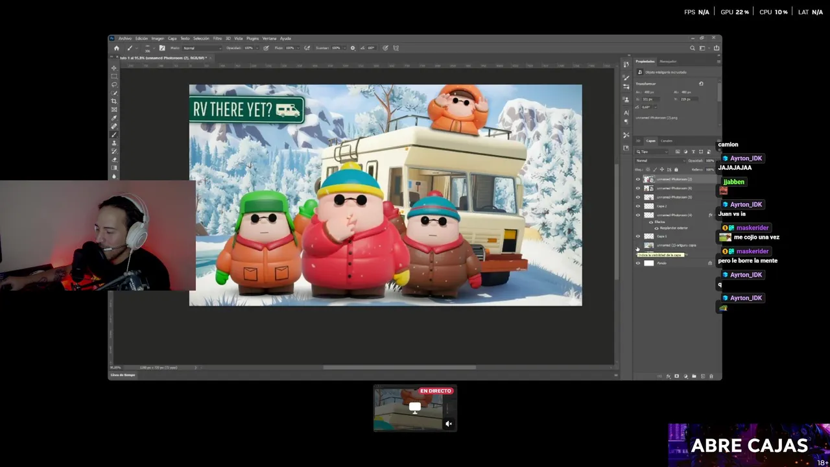Click the horizontal canvas scrollbar
This screenshot has height=467, width=830.
399,368
